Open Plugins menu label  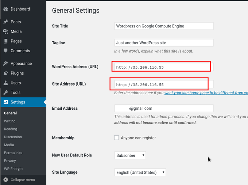click(x=17, y=73)
